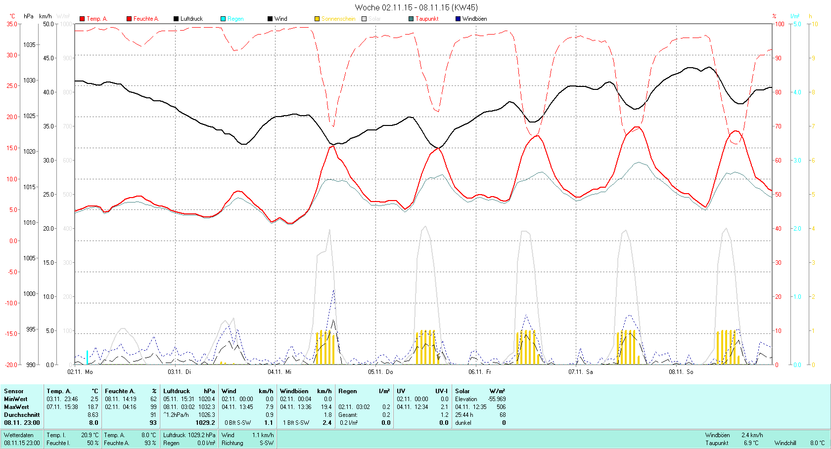
Task: Click the indoor temperature value '20.9 °C'
Action: [90, 435]
